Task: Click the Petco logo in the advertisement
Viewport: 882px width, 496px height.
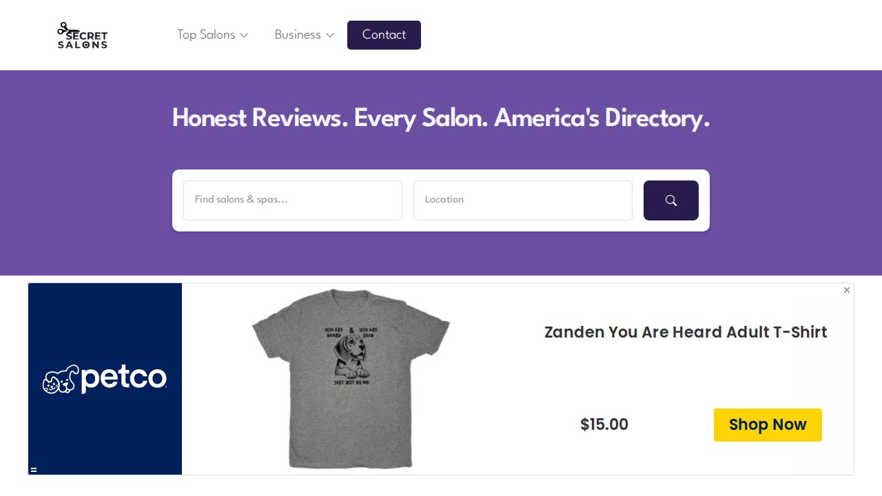Action: click(105, 379)
